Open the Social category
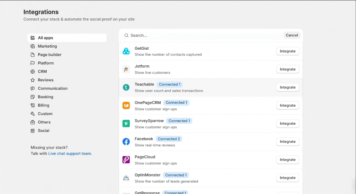This screenshot has height=194, width=356. pyautogui.click(x=67, y=131)
